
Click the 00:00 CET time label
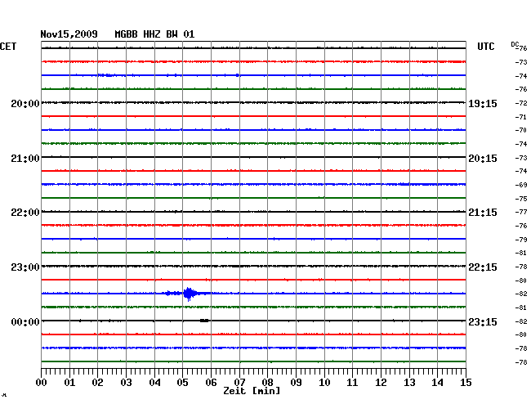25,321
